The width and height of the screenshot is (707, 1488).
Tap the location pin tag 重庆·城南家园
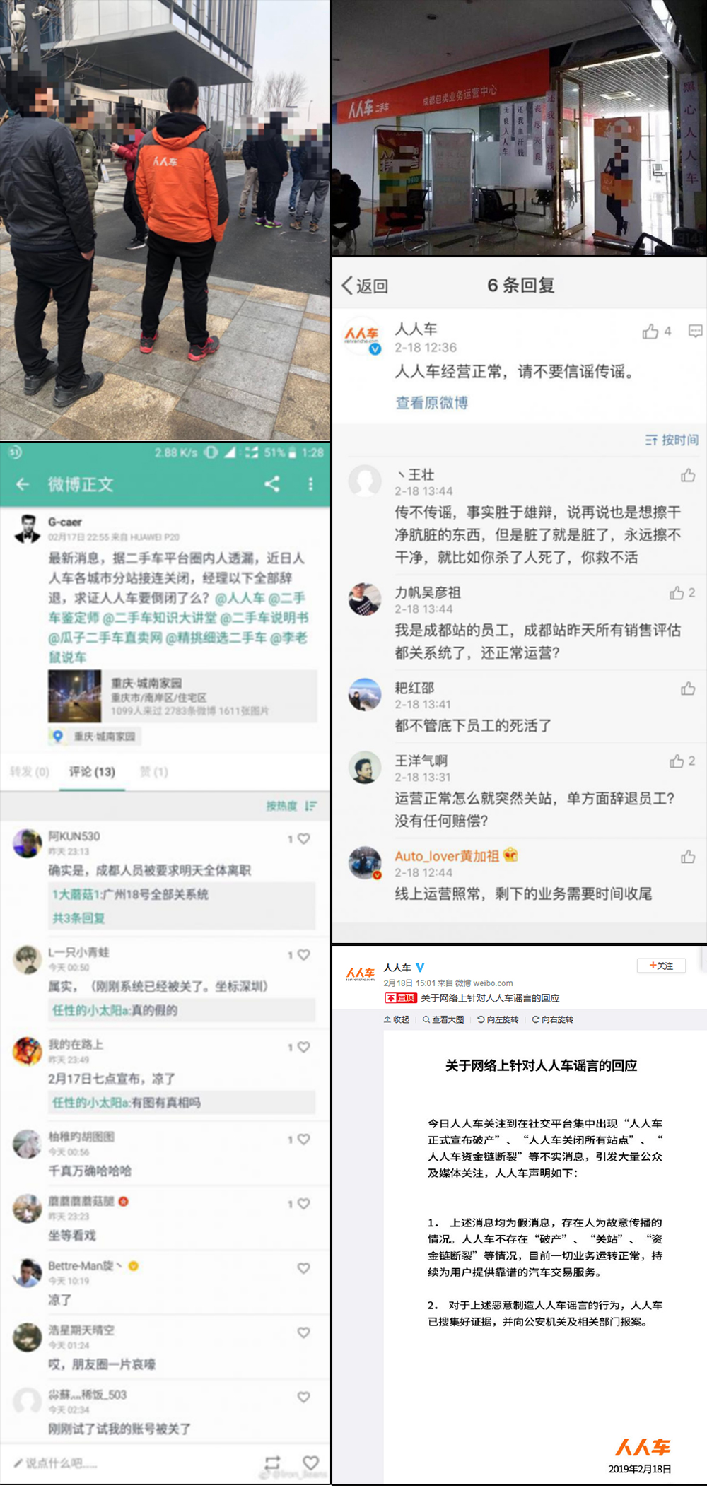pos(95,736)
